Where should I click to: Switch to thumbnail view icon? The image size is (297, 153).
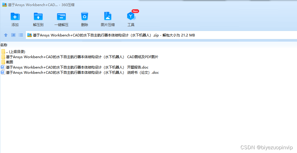pos(13,35)
